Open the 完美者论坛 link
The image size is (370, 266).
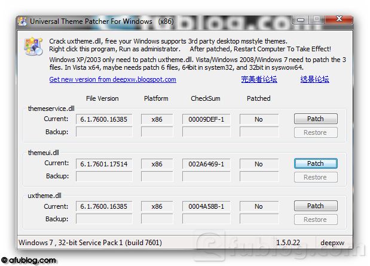tap(259, 79)
